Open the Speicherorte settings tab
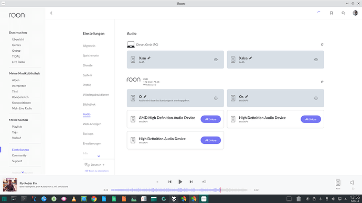 click(x=91, y=55)
